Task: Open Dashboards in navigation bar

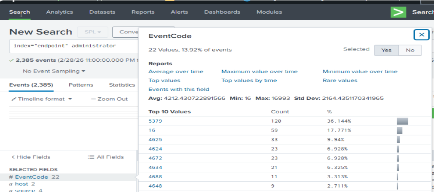Action: coord(222,12)
